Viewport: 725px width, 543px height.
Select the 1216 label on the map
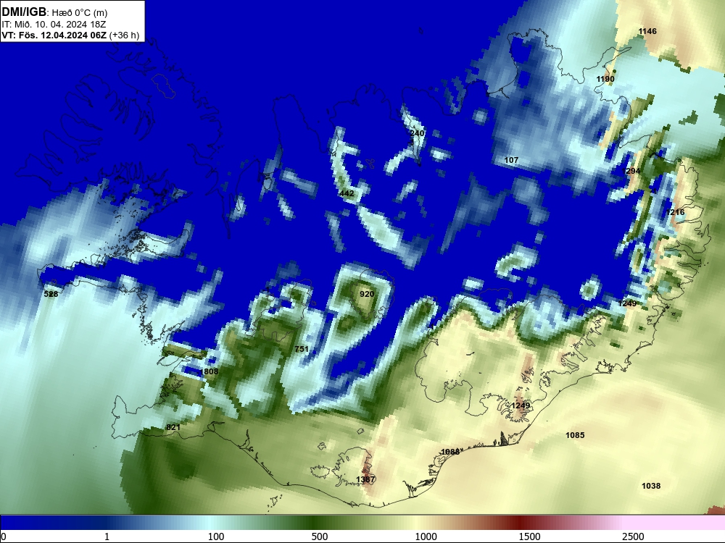pos(675,212)
